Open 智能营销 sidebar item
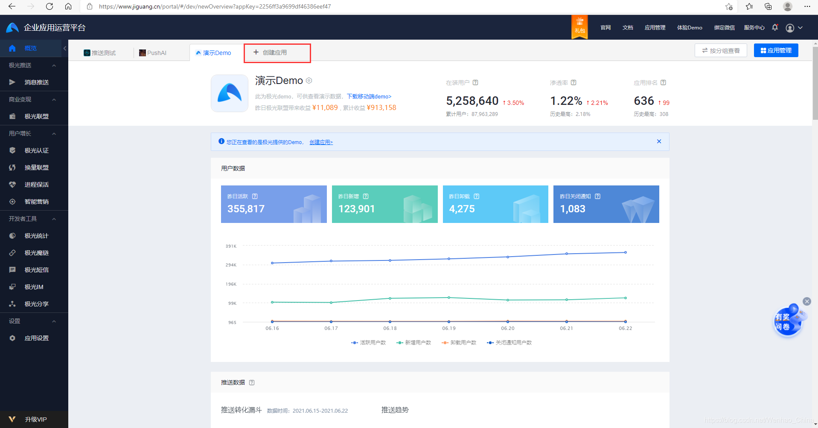 [34, 202]
